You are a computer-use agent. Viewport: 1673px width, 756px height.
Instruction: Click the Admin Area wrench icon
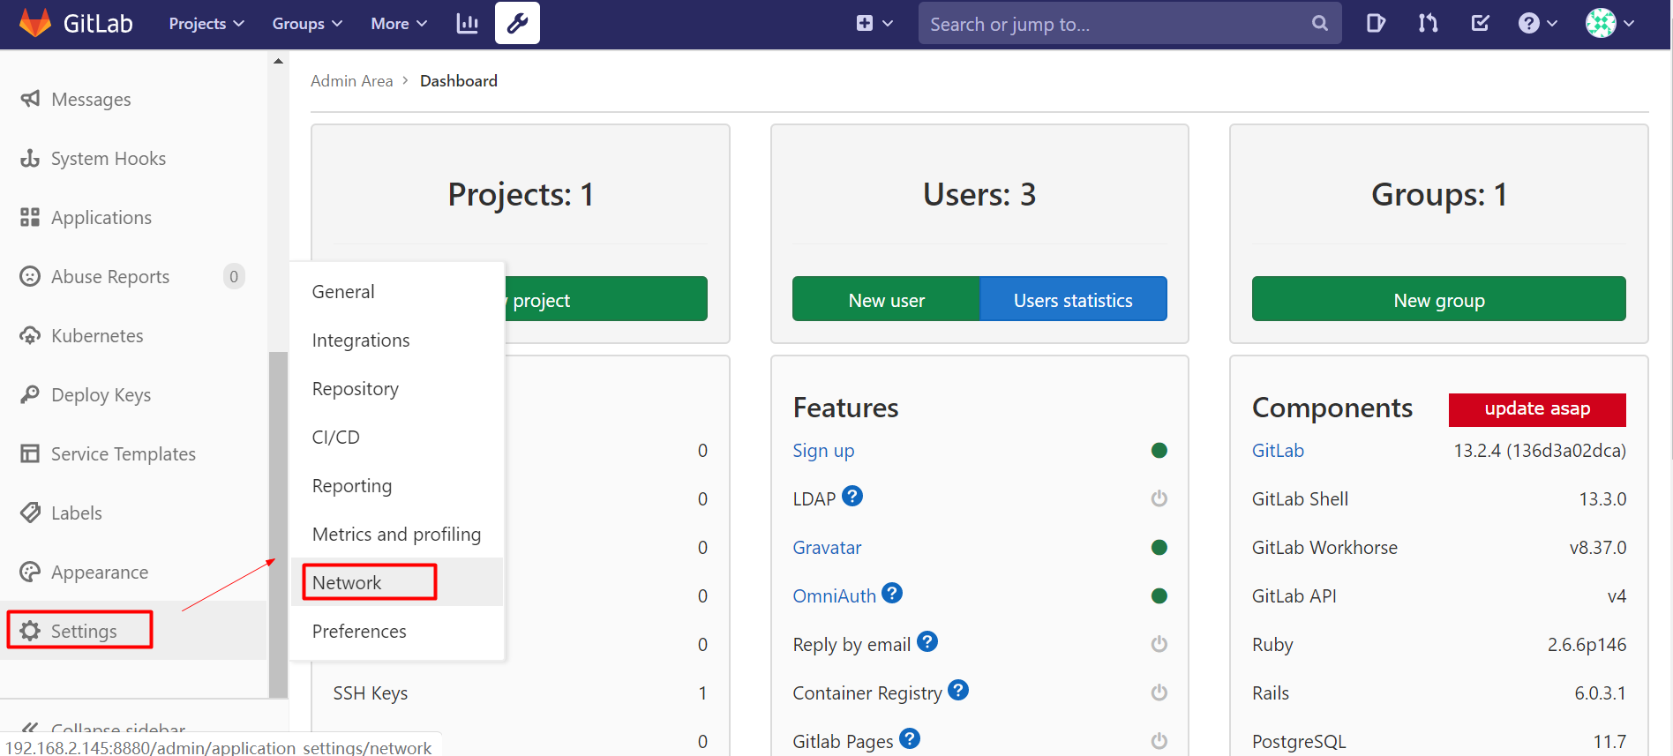[517, 24]
